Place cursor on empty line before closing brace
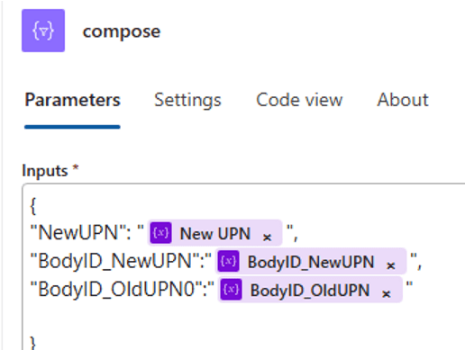 [180, 318]
